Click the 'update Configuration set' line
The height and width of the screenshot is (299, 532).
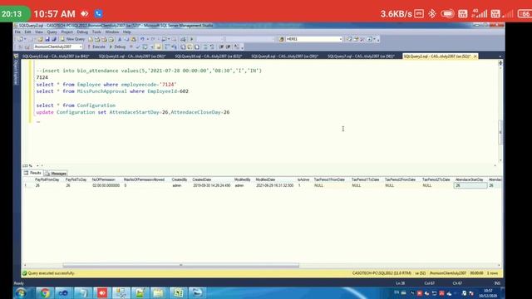click(133, 112)
